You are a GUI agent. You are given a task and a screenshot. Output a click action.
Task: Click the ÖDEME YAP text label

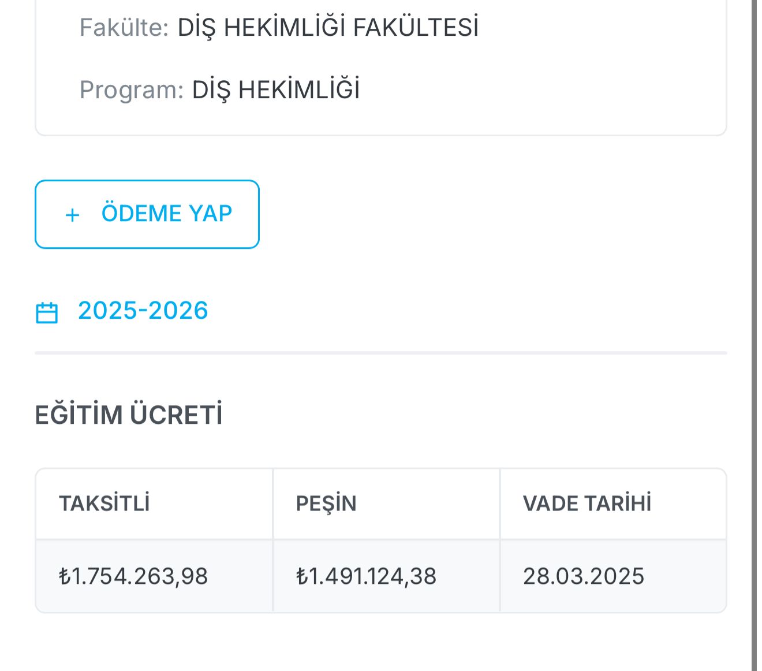[167, 213]
